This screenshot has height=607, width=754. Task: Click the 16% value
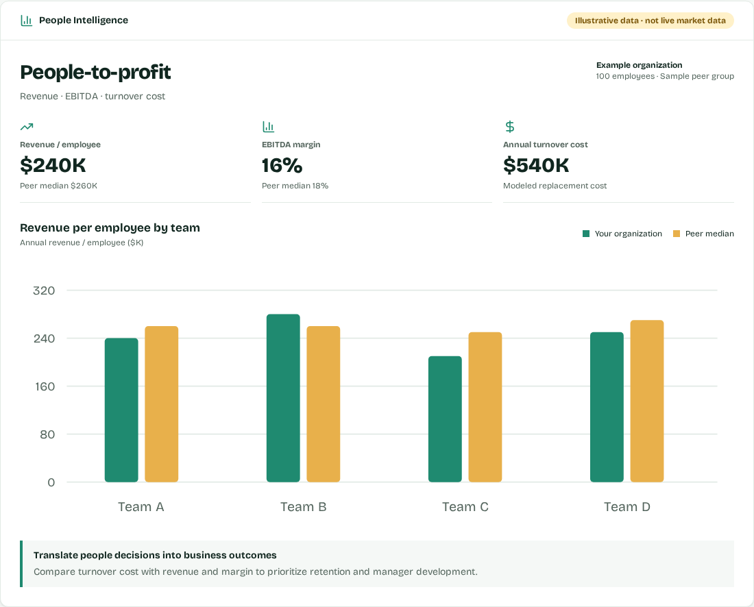(282, 165)
